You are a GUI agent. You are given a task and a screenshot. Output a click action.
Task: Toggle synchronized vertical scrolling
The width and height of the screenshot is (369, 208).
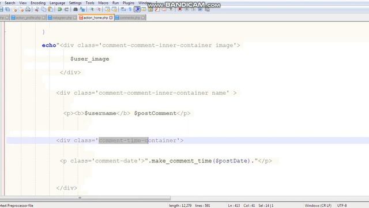[108, 9]
